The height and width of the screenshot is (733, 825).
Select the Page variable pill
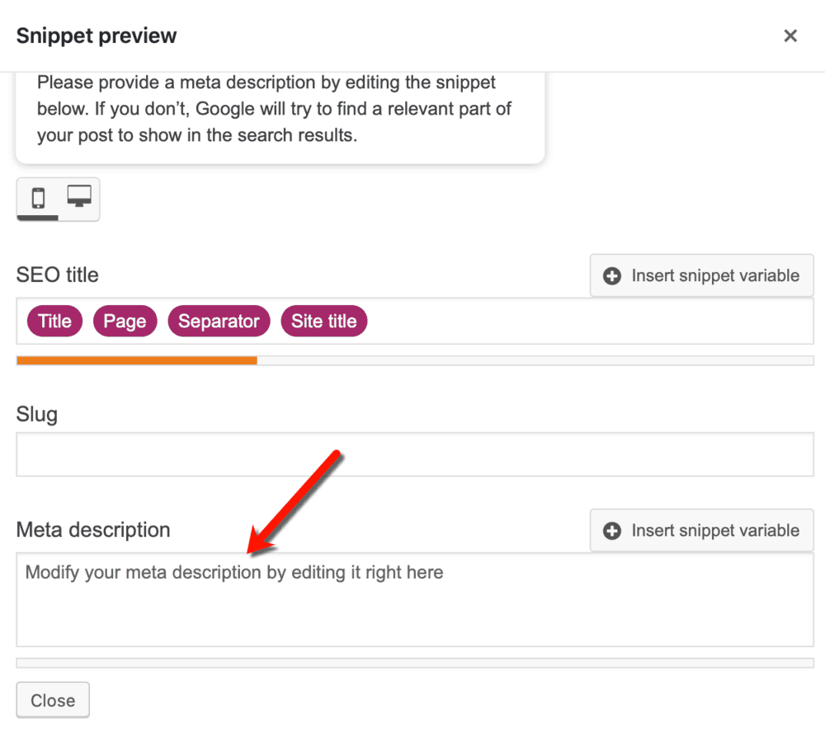(125, 321)
